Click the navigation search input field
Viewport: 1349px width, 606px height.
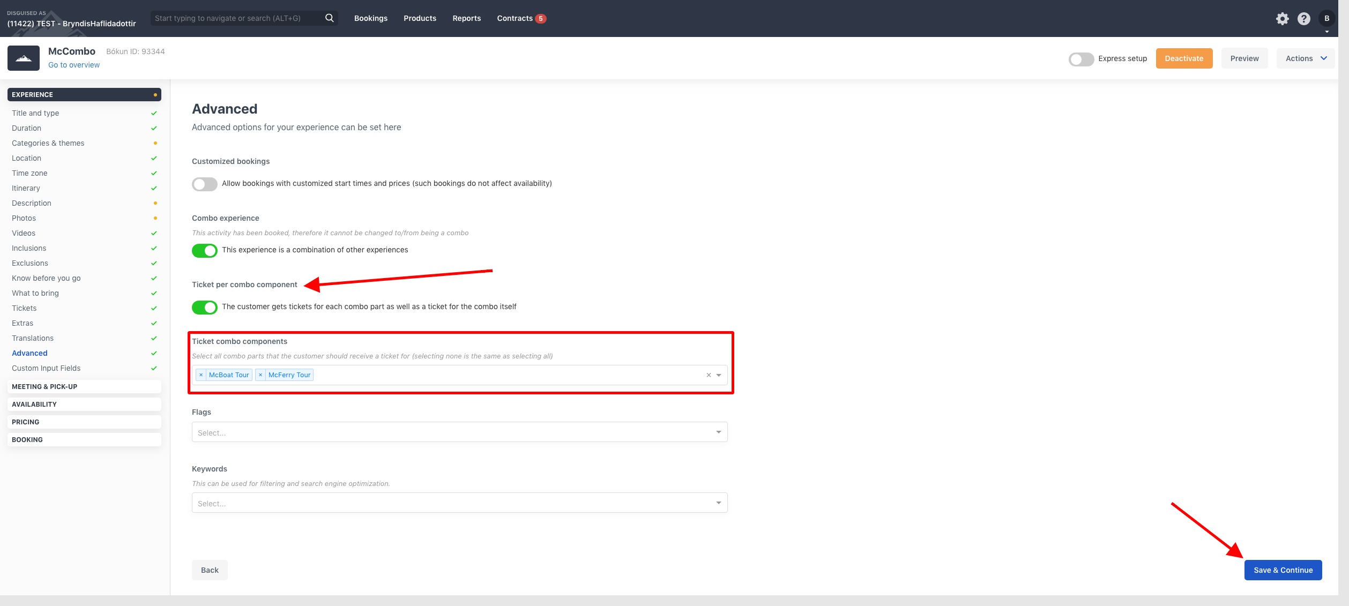click(x=236, y=18)
